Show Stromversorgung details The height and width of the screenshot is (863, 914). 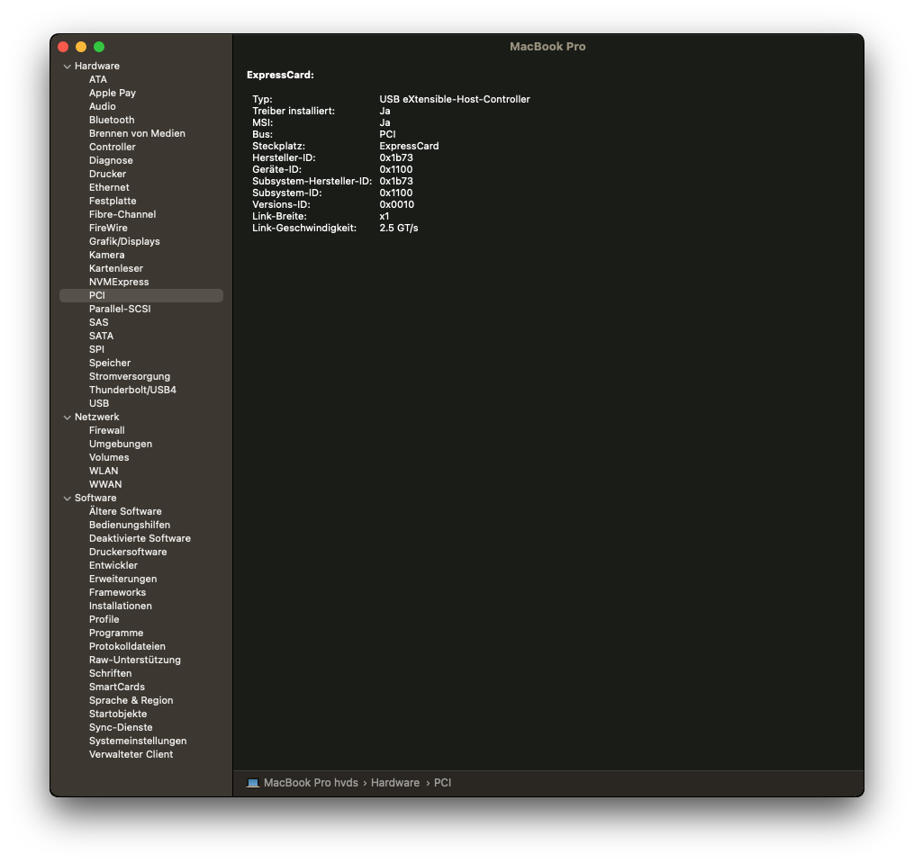coord(130,376)
